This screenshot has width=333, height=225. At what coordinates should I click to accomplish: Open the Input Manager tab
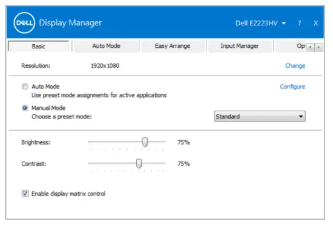click(x=240, y=46)
